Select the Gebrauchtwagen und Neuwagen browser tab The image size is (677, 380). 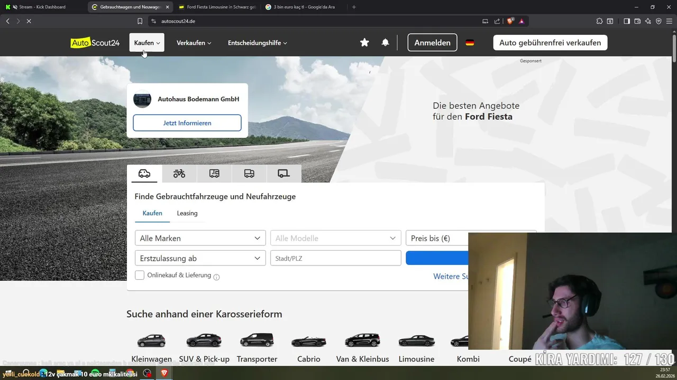coord(130,7)
